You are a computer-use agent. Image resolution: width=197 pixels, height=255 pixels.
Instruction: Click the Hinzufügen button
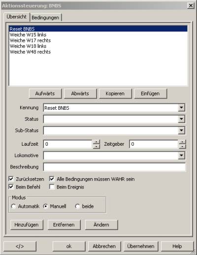(27, 224)
